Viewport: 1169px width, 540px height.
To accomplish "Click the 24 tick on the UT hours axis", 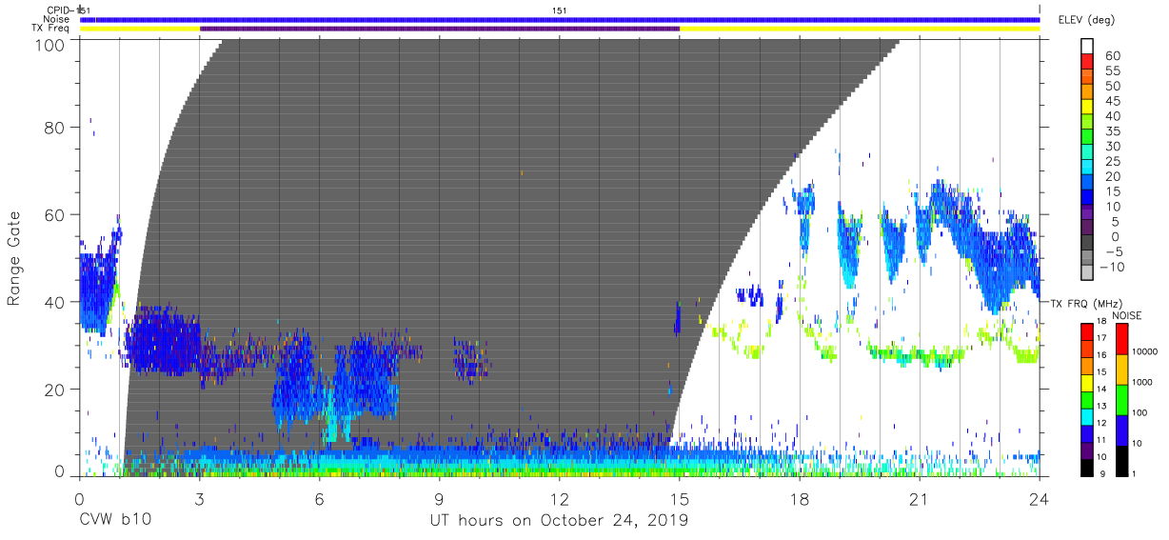I will pos(1040,498).
